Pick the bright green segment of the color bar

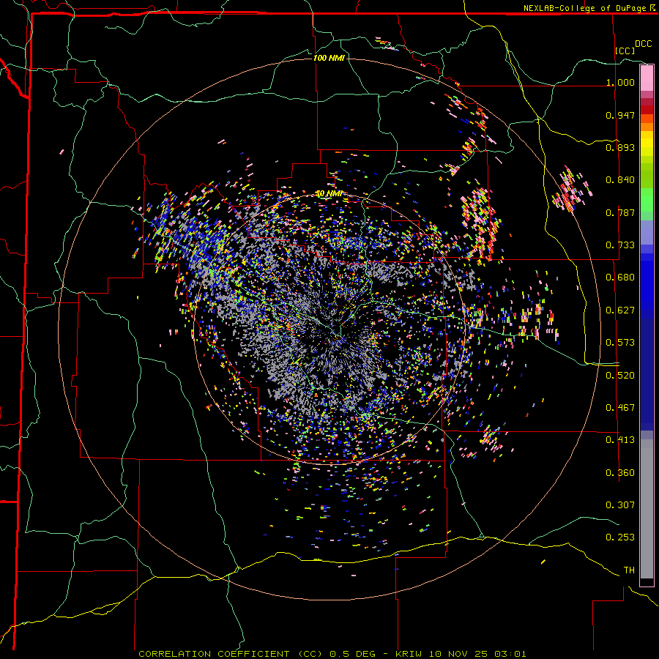pyautogui.click(x=647, y=200)
